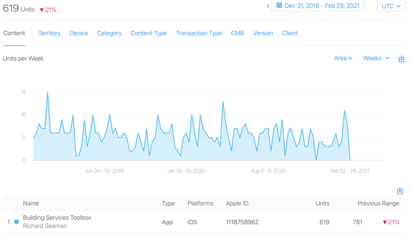Screen dimensions: 412x241
Task: Switch to the CMB tab
Action: coord(238,33)
